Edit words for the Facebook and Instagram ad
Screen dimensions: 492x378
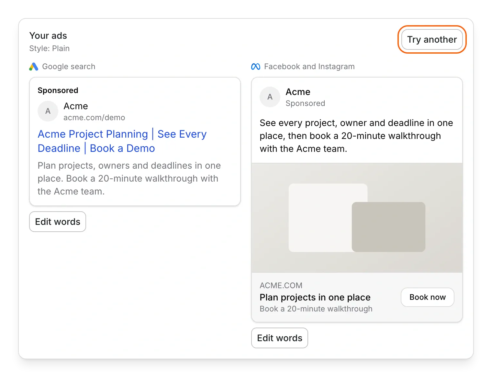pos(280,338)
